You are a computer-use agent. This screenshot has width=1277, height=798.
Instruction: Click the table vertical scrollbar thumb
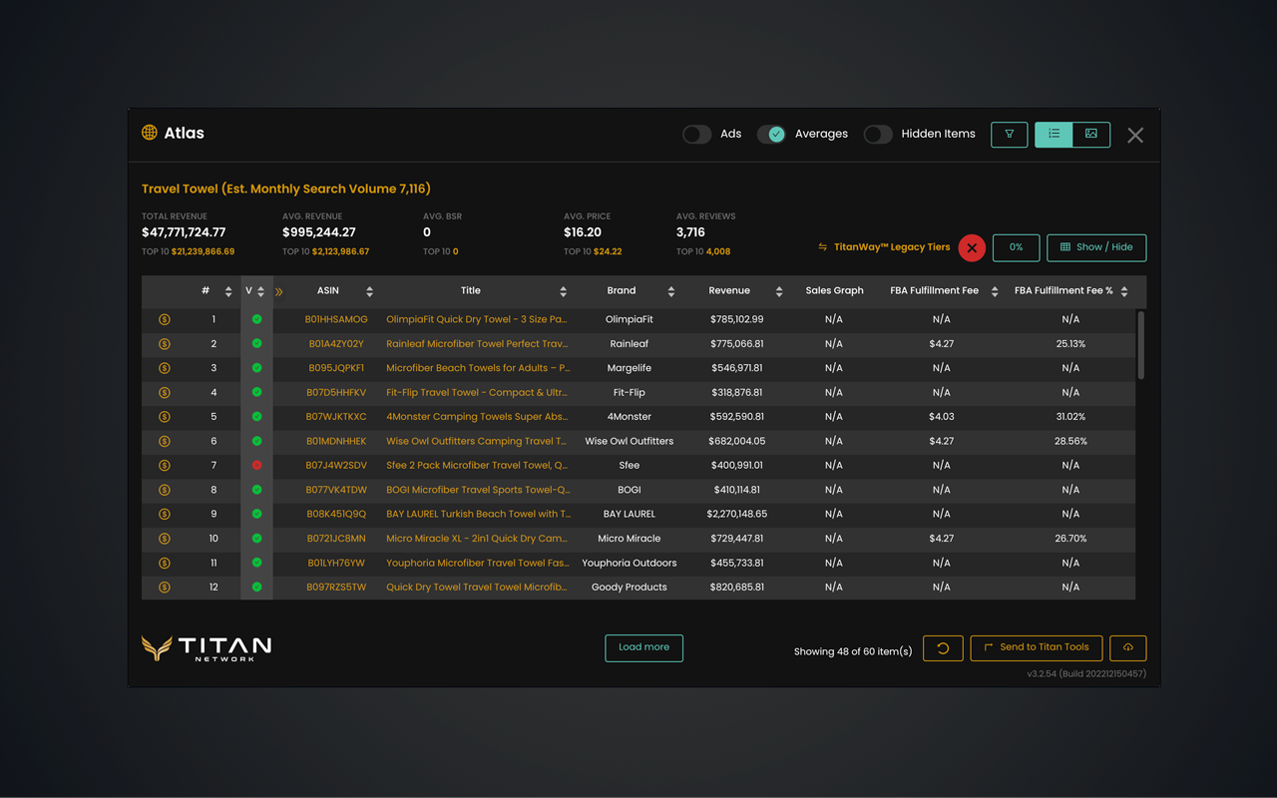pyautogui.click(x=1141, y=344)
